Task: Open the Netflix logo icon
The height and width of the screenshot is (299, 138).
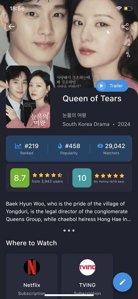Action: (x=32, y=267)
